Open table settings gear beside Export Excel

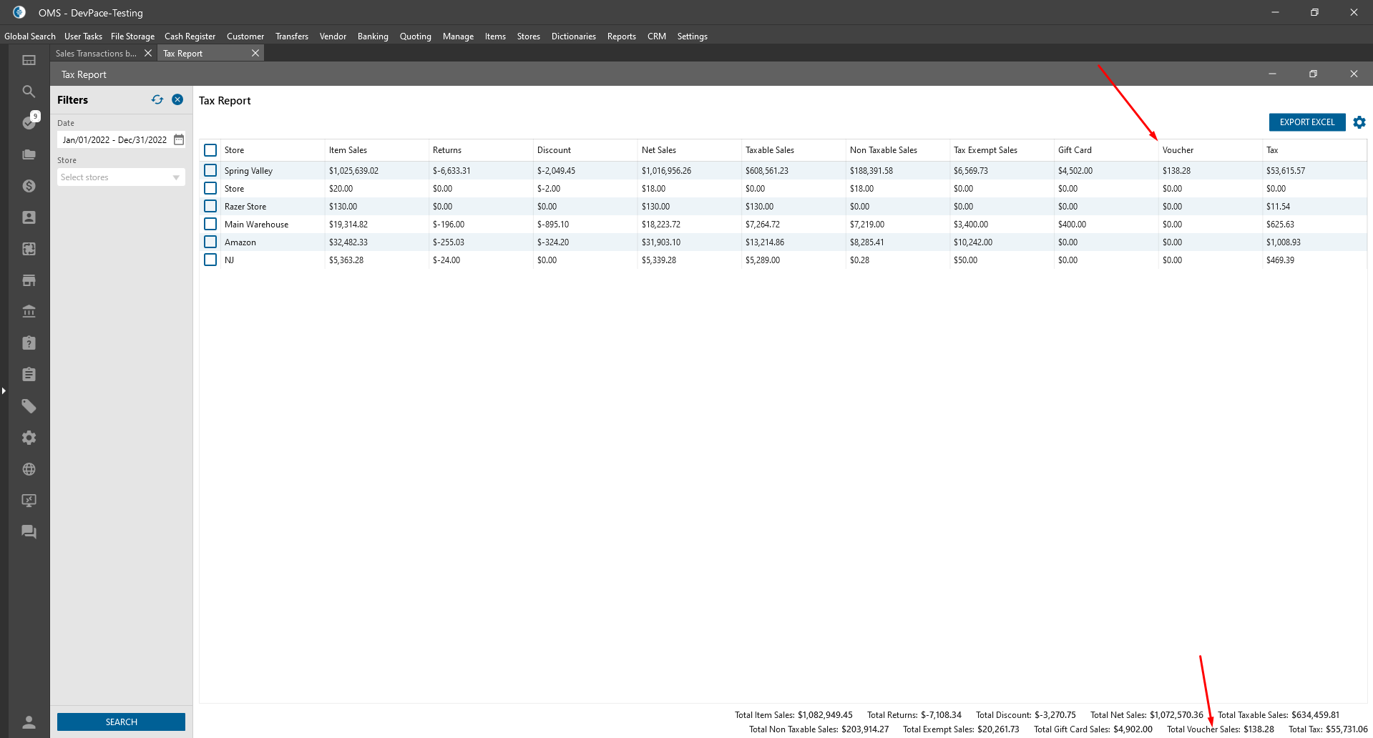tap(1359, 122)
